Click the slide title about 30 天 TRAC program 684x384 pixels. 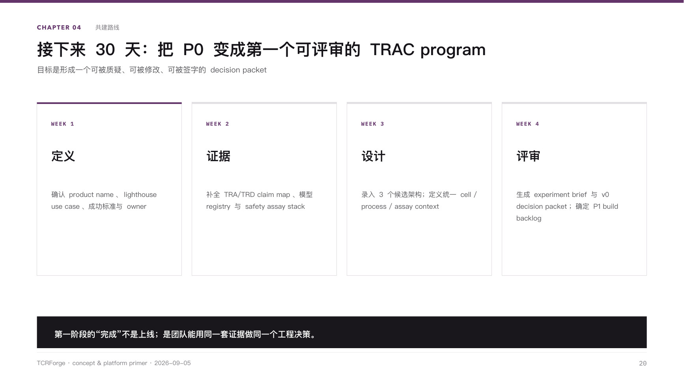tap(261, 50)
